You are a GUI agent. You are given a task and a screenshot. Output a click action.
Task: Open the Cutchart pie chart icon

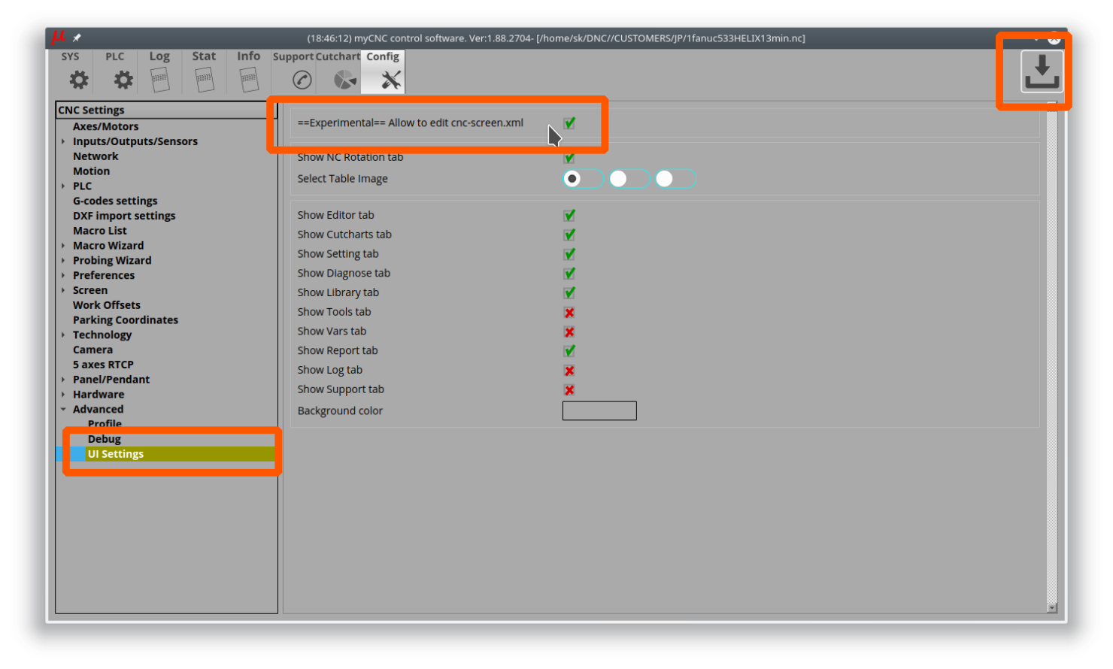(x=344, y=80)
